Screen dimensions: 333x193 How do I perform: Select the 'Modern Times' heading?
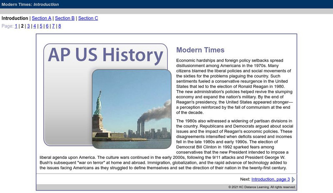point(200,50)
